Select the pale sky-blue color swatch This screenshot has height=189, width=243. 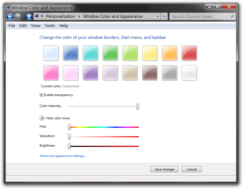tap(51, 53)
